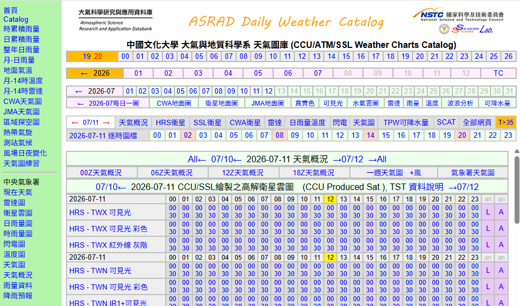Image resolution: width=520 pixels, height=306 pixels.
Task: Click L link in HRS - TWX 紅外線 灰階 row
Action: (488, 244)
